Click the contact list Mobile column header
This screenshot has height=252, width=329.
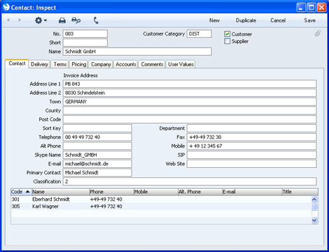point(156,192)
